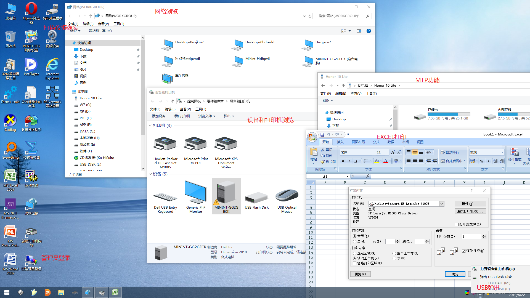
Task: Switch to the 页面布局 ribbon tab
Action: pyautogui.click(x=358, y=142)
